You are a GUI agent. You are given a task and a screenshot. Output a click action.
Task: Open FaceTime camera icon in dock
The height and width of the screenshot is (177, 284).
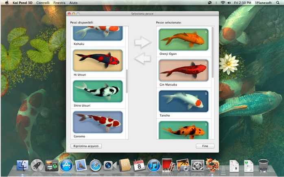point(110,166)
